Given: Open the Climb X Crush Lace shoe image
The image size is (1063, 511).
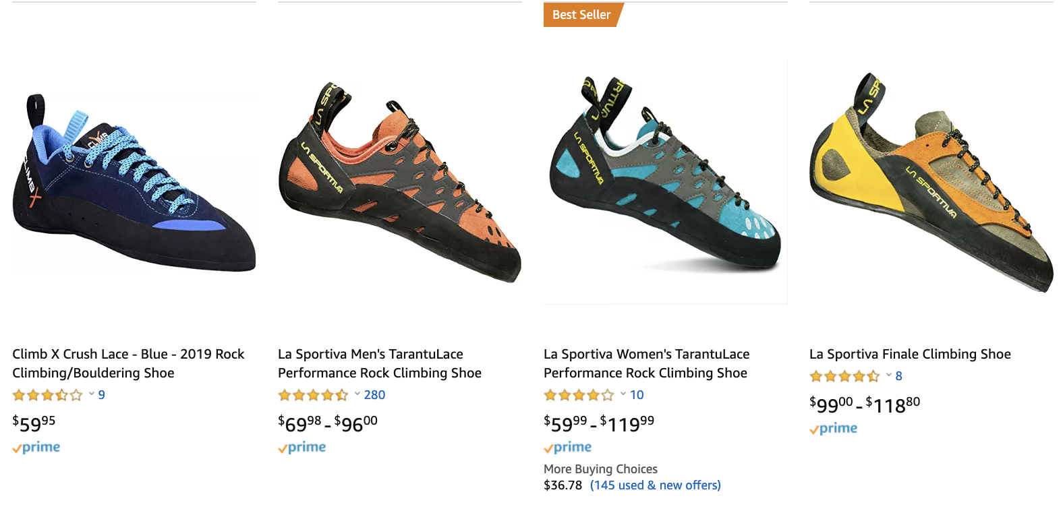Looking at the screenshot, I should tap(134, 183).
